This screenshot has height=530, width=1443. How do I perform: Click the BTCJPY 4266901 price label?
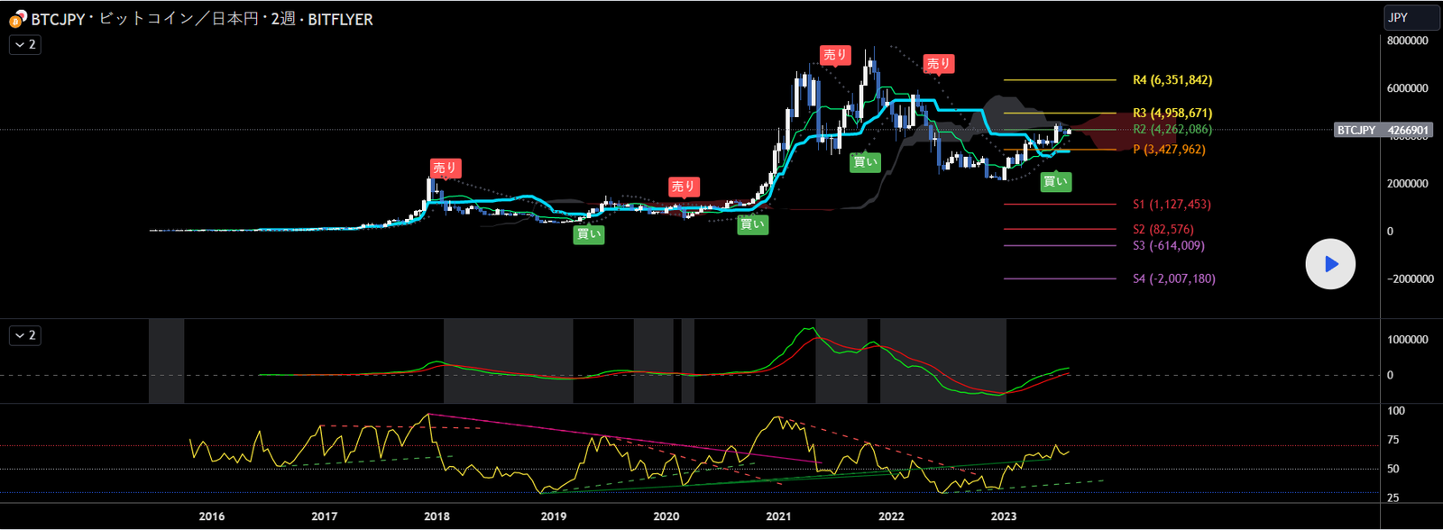pyautogui.click(x=1382, y=131)
